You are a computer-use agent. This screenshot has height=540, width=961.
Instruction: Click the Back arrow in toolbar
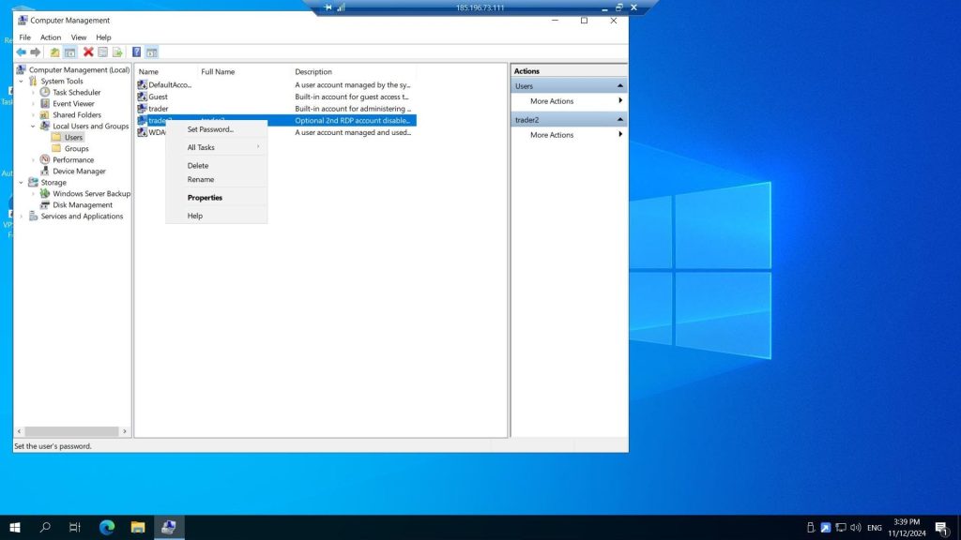tap(21, 52)
